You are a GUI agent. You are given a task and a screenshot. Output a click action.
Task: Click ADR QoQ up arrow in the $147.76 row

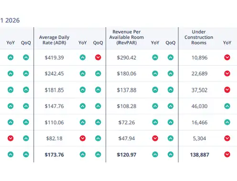[x=98, y=106]
